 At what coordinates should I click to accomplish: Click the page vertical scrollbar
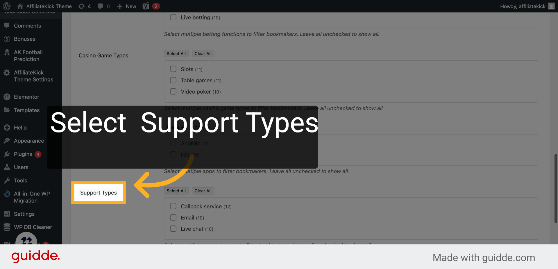pyautogui.click(x=556, y=188)
